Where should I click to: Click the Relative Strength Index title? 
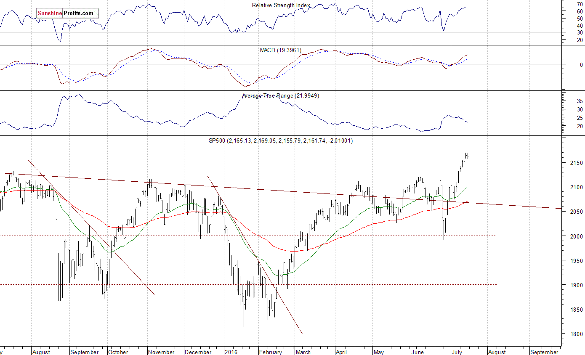coord(281,5)
